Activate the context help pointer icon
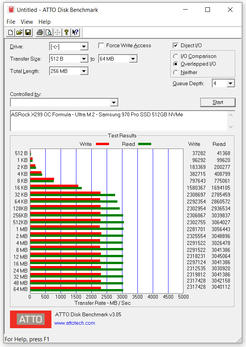The height and width of the screenshot is (347, 246). pos(76,33)
